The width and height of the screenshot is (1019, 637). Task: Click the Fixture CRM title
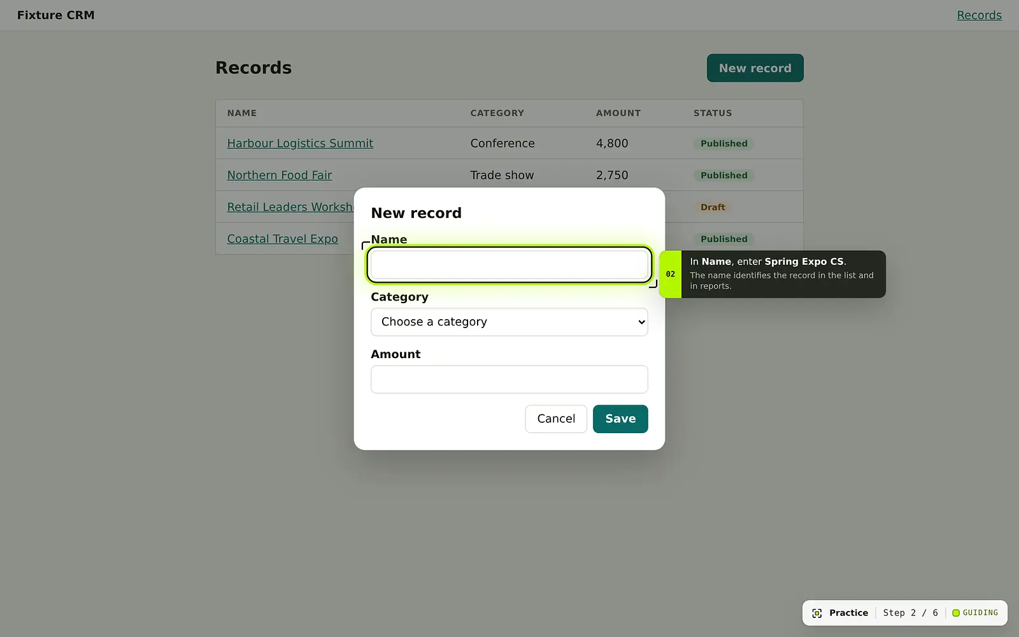pos(56,15)
